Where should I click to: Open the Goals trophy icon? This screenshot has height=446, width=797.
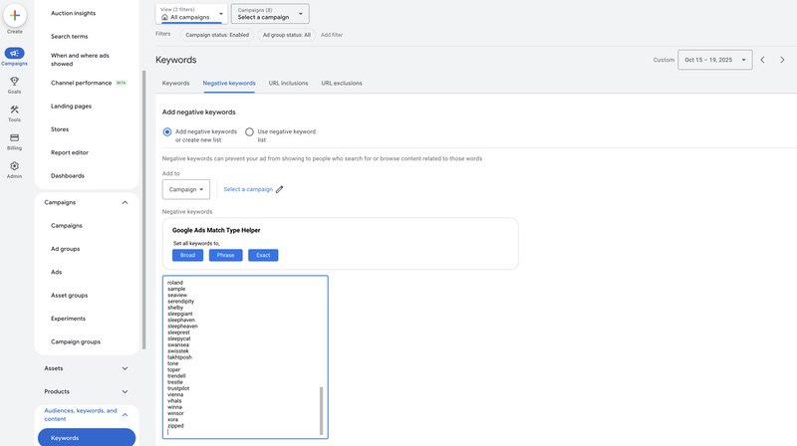[x=14, y=82]
